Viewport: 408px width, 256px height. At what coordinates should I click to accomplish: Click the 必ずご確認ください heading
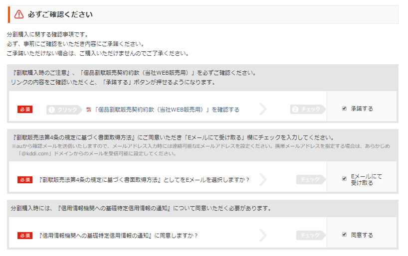click(60, 14)
